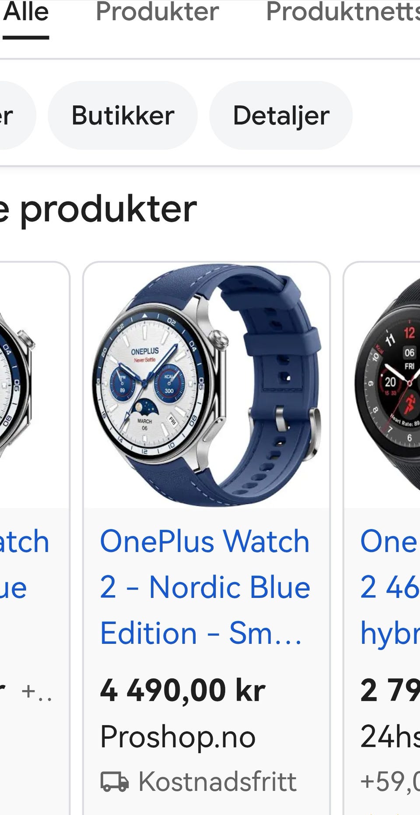
Task: Open the right card's cut-off product title
Action: point(390,587)
